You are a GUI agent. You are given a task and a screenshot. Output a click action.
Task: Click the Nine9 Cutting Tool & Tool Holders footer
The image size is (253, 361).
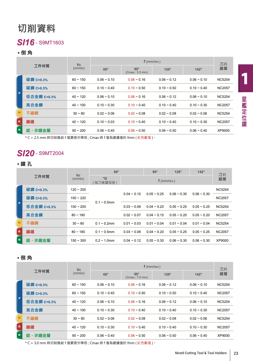tap(201, 353)
